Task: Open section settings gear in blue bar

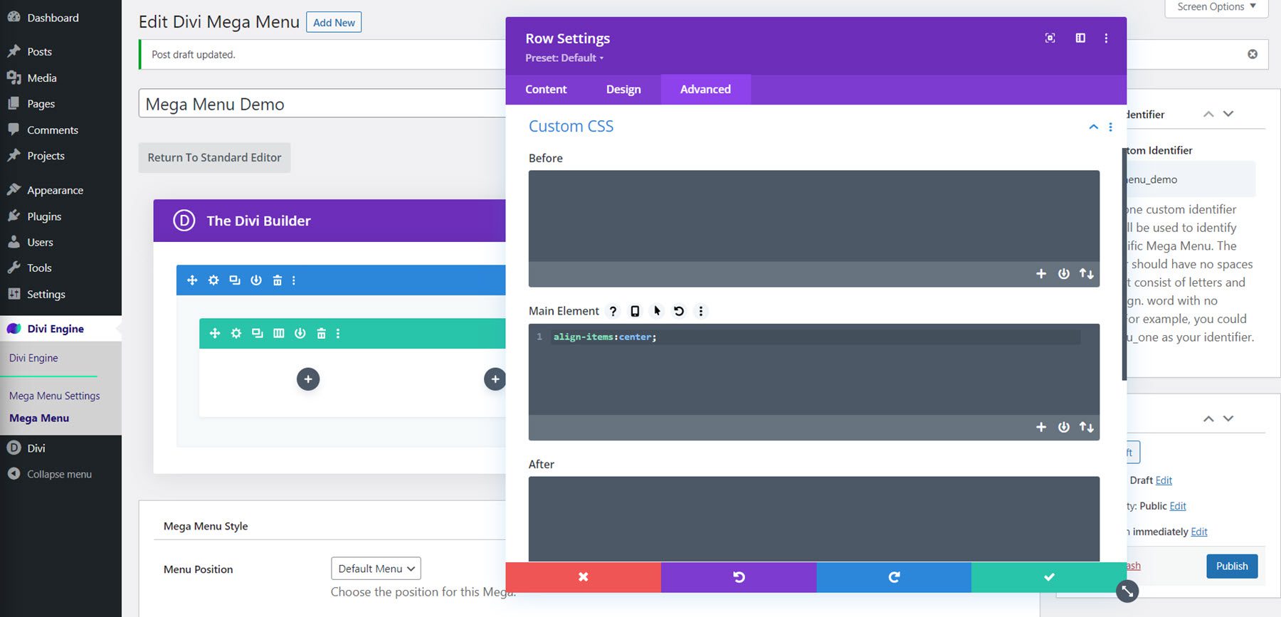Action: (x=213, y=280)
